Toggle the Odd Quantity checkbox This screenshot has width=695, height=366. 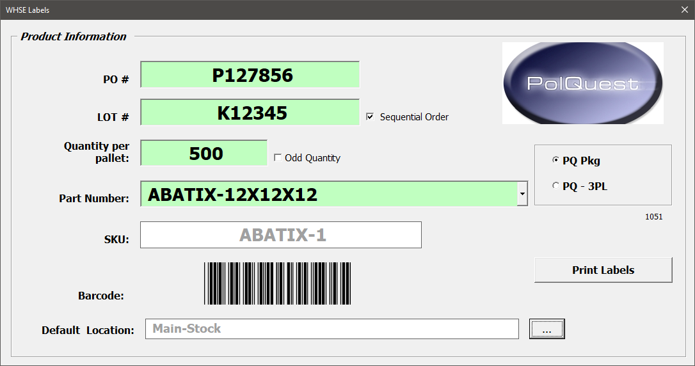[x=278, y=158]
